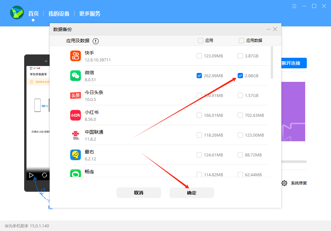Click the China Unicom 中国联通 app icon
This screenshot has width=331, height=231.
point(75,135)
